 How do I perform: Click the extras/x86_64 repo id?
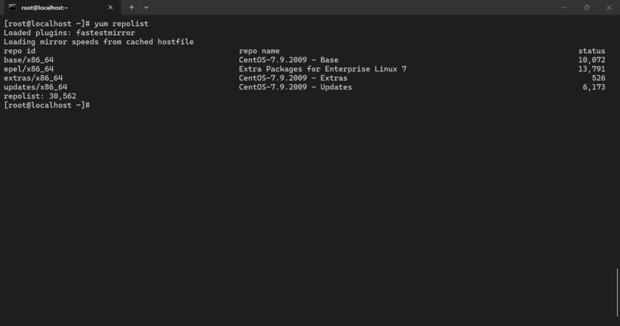[x=33, y=78]
